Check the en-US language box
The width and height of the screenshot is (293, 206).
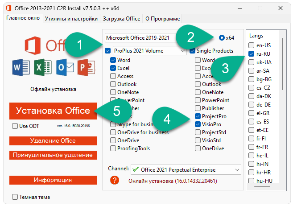pyautogui.click(x=252, y=45)
